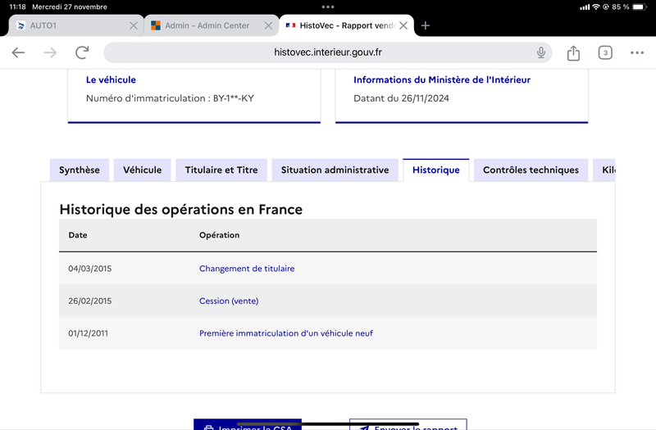Open the browser three-dots menu
This screenshot has width=656, height=430.
pos(637,52)
